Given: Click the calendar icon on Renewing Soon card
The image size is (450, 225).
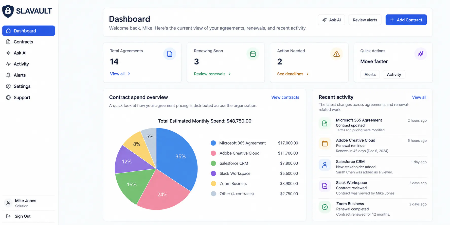Looking at the screenshot, I should (253, 54).
